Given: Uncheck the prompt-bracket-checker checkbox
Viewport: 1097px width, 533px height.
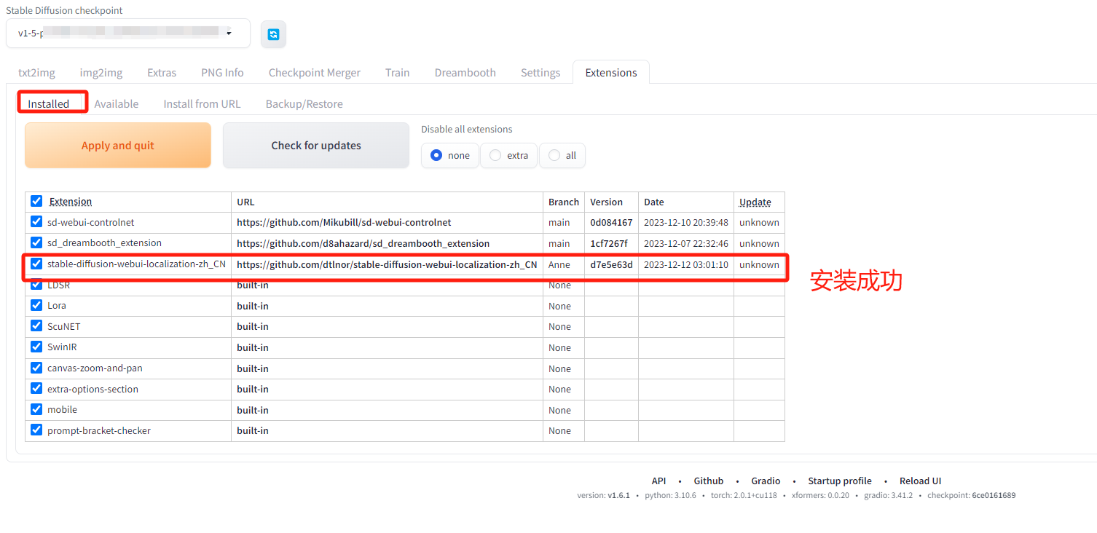Looking at the screenshot, I should [36, 430].
